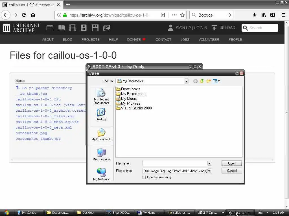
Task: Expand the Look in dropdown
Action: pyautogui.click(x=187, y=81)
